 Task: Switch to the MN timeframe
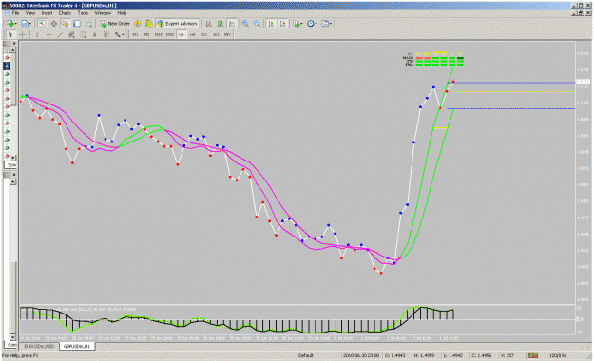(x=227, y=34)
